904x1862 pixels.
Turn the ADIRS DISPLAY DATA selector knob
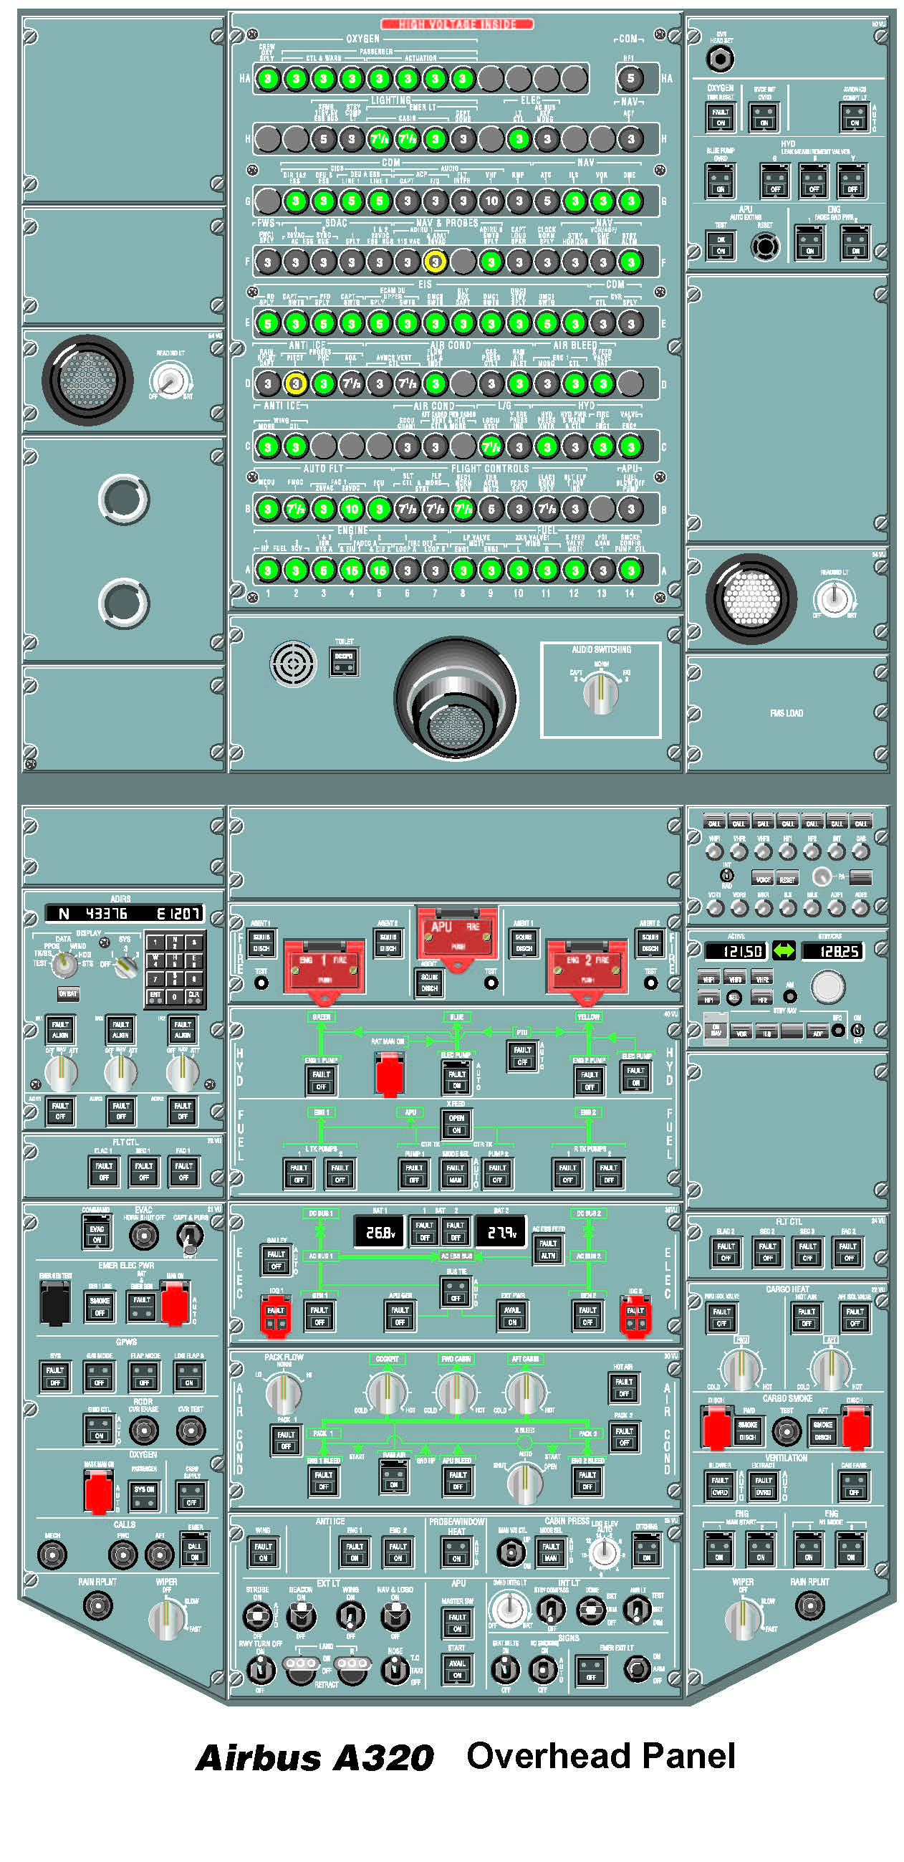[64, 964]
